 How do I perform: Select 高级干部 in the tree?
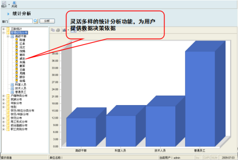click(x=21, y=36)
